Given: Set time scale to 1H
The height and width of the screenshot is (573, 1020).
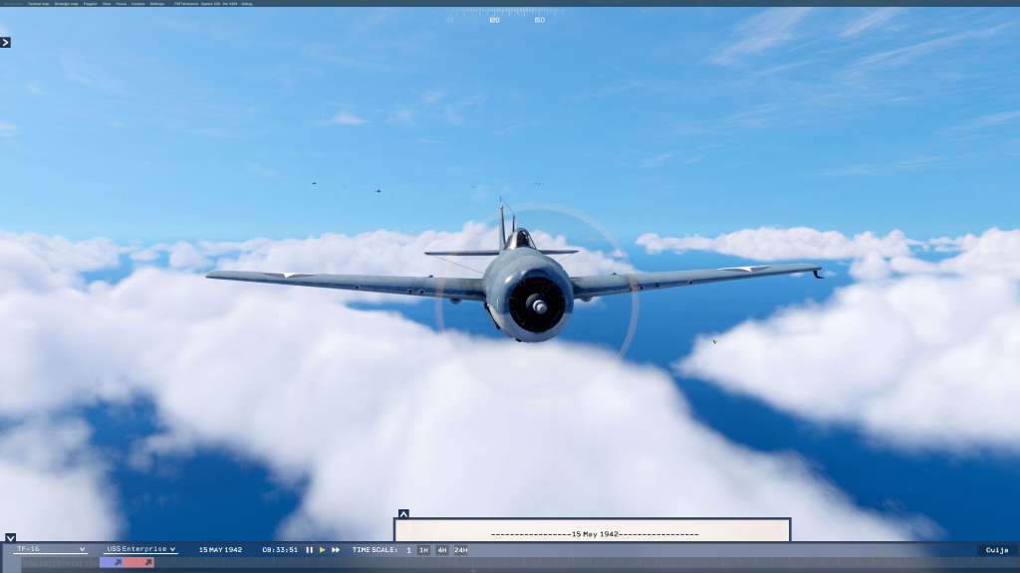Looking at the screenshot, I should (423, 550).
